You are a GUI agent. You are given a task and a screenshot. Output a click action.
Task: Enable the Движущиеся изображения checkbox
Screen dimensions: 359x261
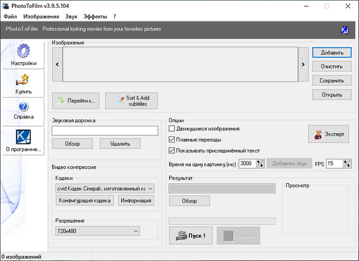tap(172, 129)
